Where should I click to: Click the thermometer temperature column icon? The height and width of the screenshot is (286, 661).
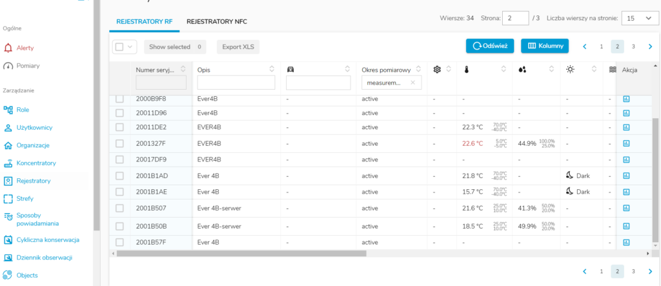coord(466,70)
